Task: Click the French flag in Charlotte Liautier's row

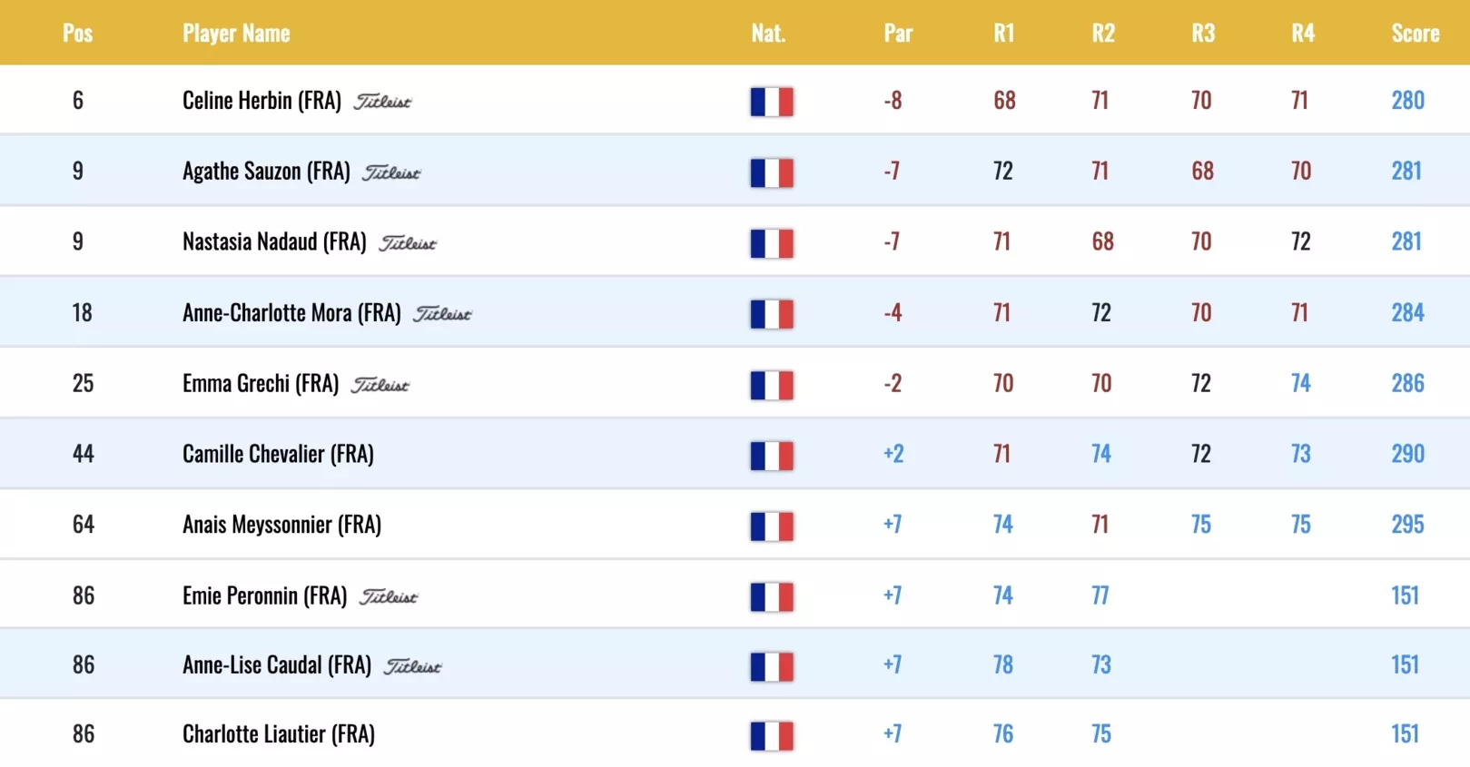Action: click(772, 736)
